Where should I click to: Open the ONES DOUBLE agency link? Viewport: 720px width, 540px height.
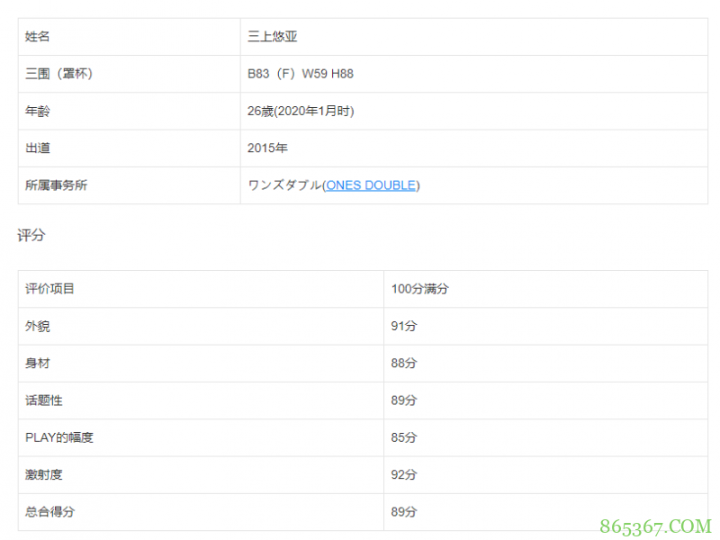coord(371,185)
